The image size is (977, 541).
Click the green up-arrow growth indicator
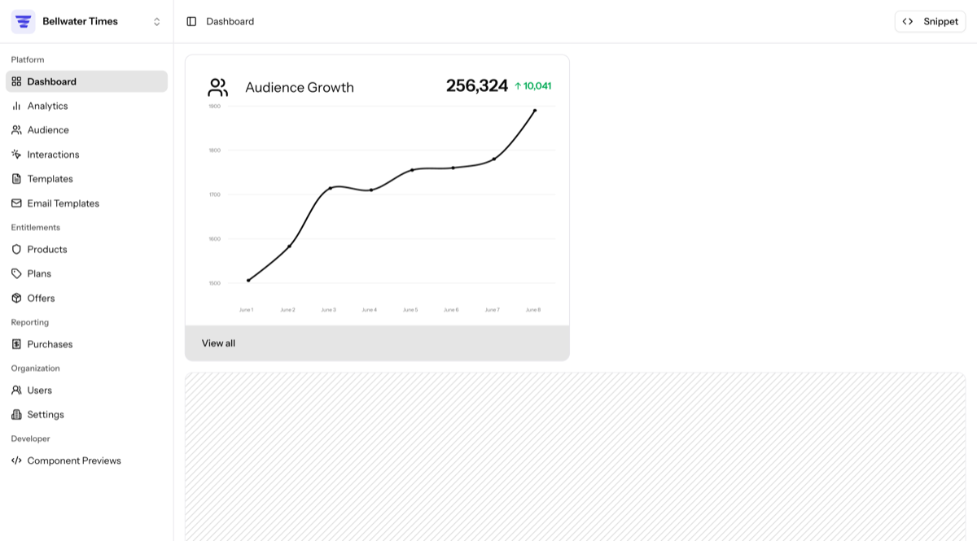[x=518, y=86]
